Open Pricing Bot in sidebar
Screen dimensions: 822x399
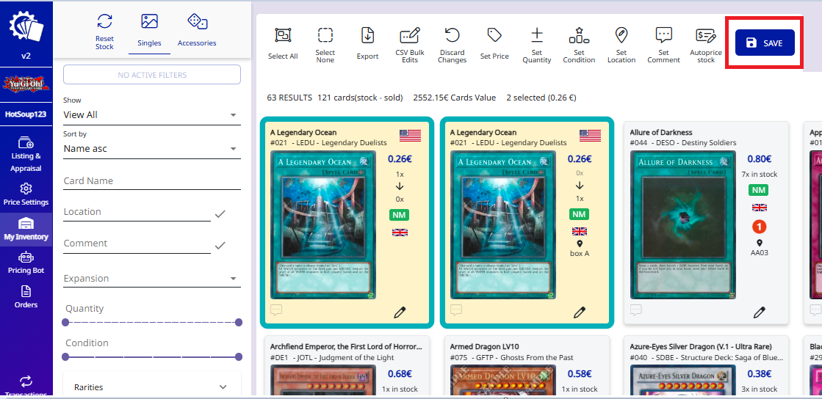coord(26,263)
